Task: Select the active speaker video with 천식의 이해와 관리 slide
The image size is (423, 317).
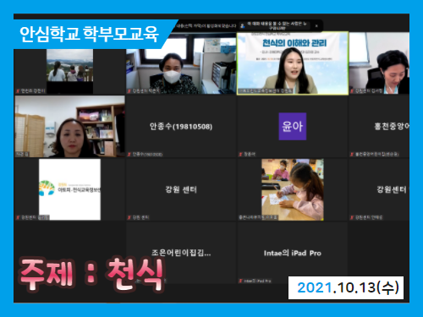Action: pyautogui.click(x=293, y=63)
